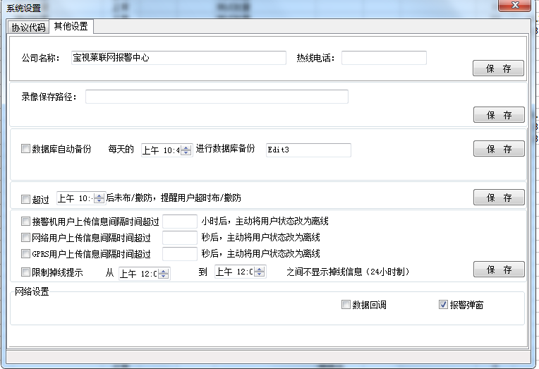The height and width of the screenshot is (369, 539).
Task: Enable 接警机用户上传信息间隔 checkbox
Action: (x=26, y=221)
